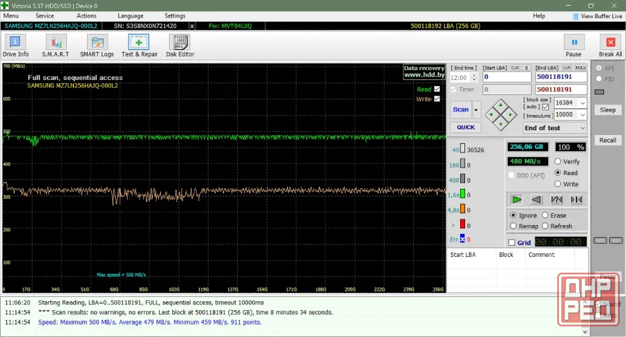Click the End LBA 500118191 top field
The height and width of the screenshot is (337, 626).
pyautogui.click(x=561, y=77)
